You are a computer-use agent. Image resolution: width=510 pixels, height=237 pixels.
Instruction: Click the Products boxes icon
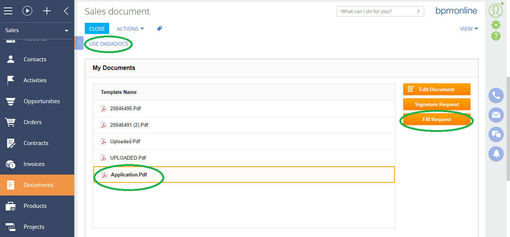pos(10,206)
